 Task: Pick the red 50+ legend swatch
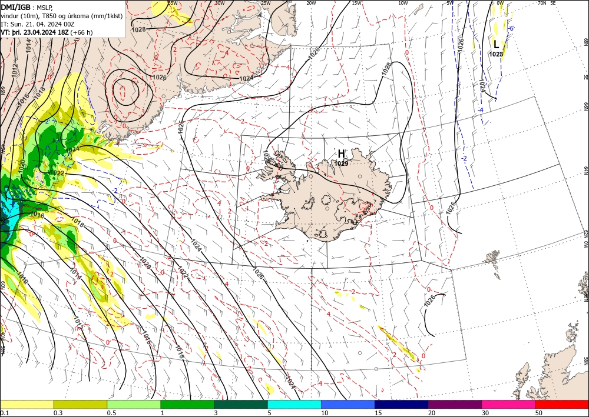[x=562, y=404]
